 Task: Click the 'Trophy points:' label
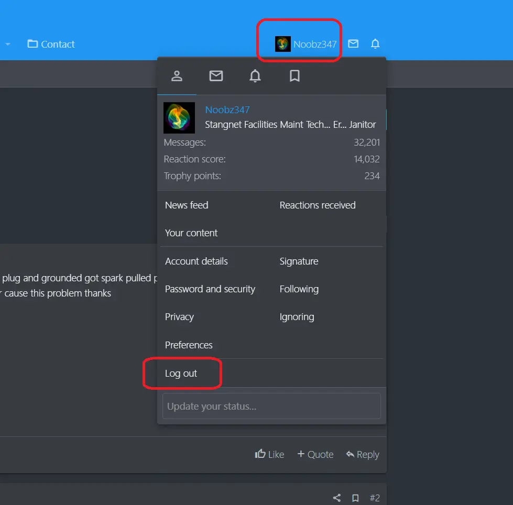click(x=192, y=176)
